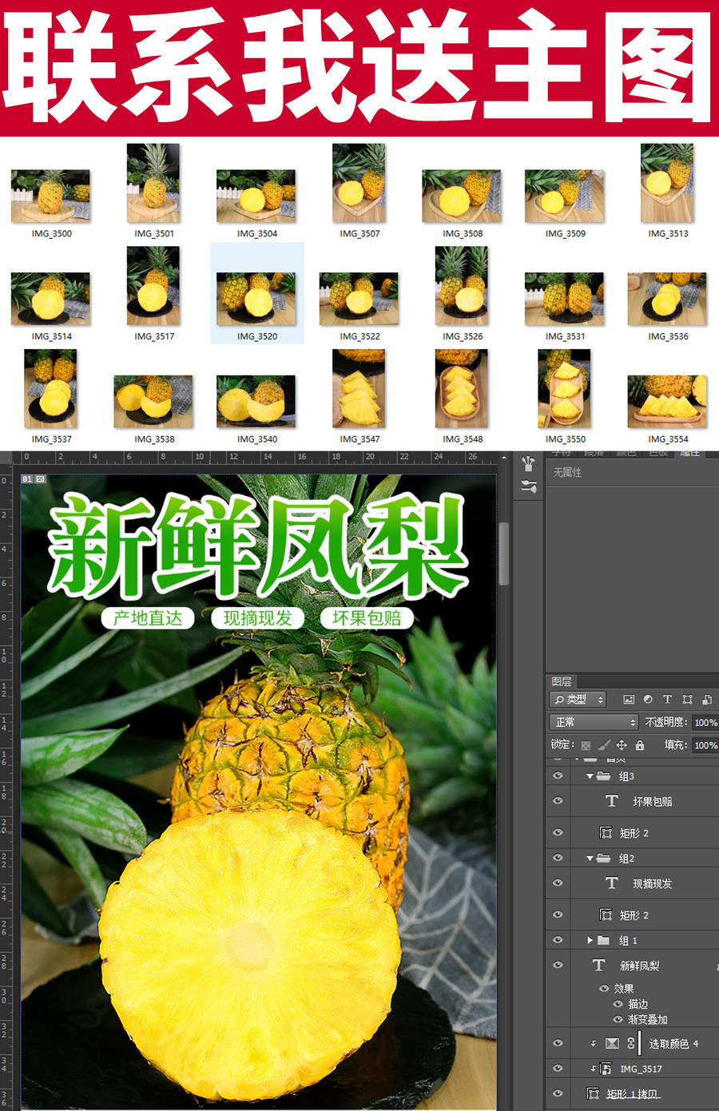Click folder icon of 组3 group
The width and height of the screenshot is (719, 1111).
point(604,776)
